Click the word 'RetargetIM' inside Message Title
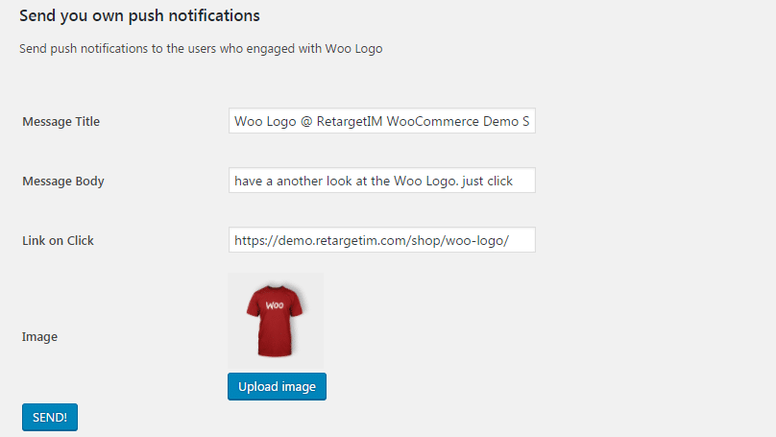Image resolution: width=776 pixels, height=437 pixels. (x=350, y=121)
